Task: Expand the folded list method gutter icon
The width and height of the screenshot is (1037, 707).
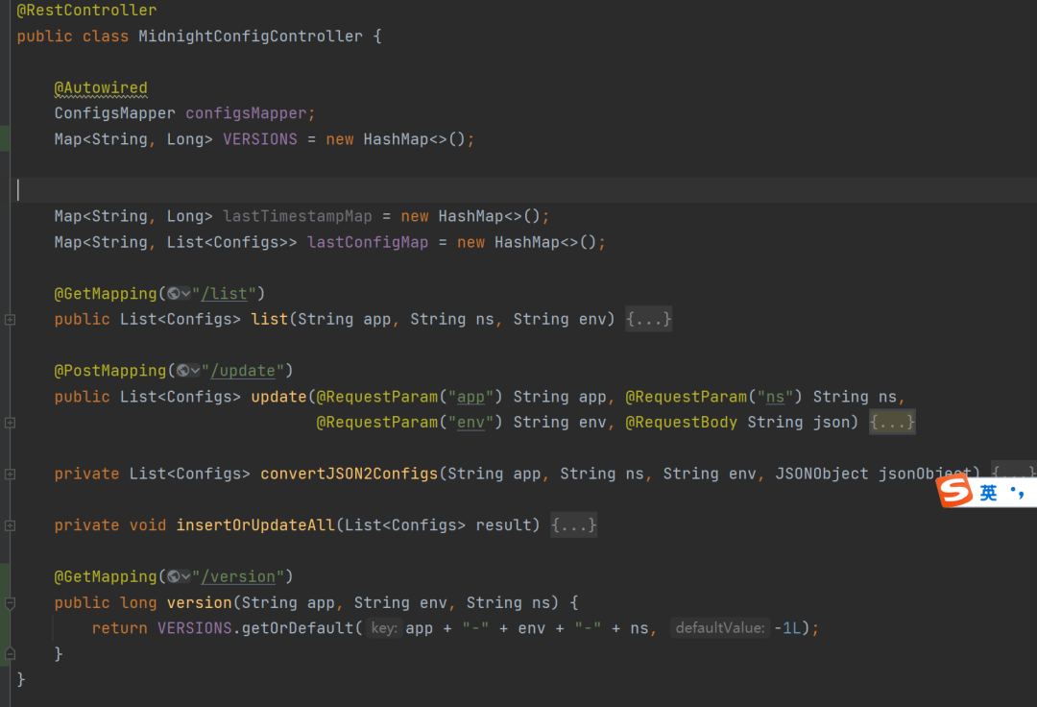Action: [10, 320]
